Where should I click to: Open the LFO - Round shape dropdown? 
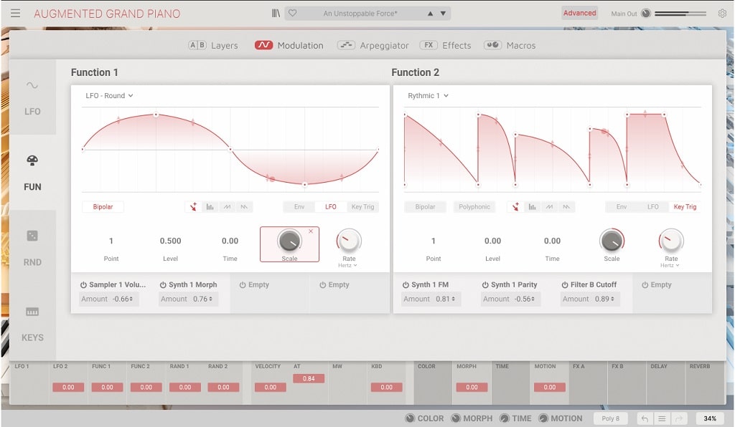coord(109,95)
